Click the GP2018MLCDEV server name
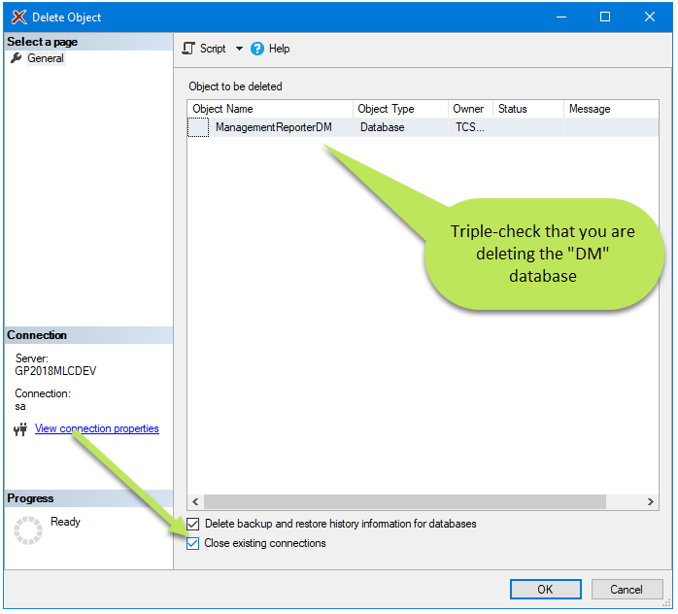The height and width of the screenshot is (614, 678). [55, 371]
